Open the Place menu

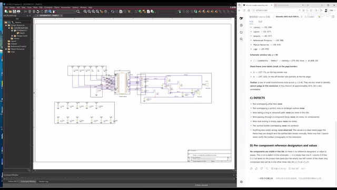35,7
